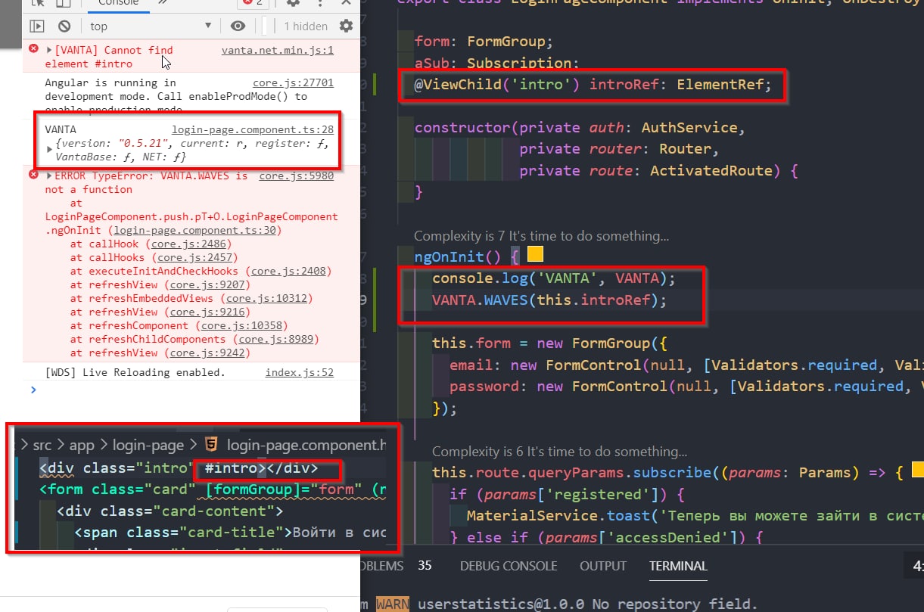Switch to OUTPUT panel tab
924x612 pixels.
point(603,566)
